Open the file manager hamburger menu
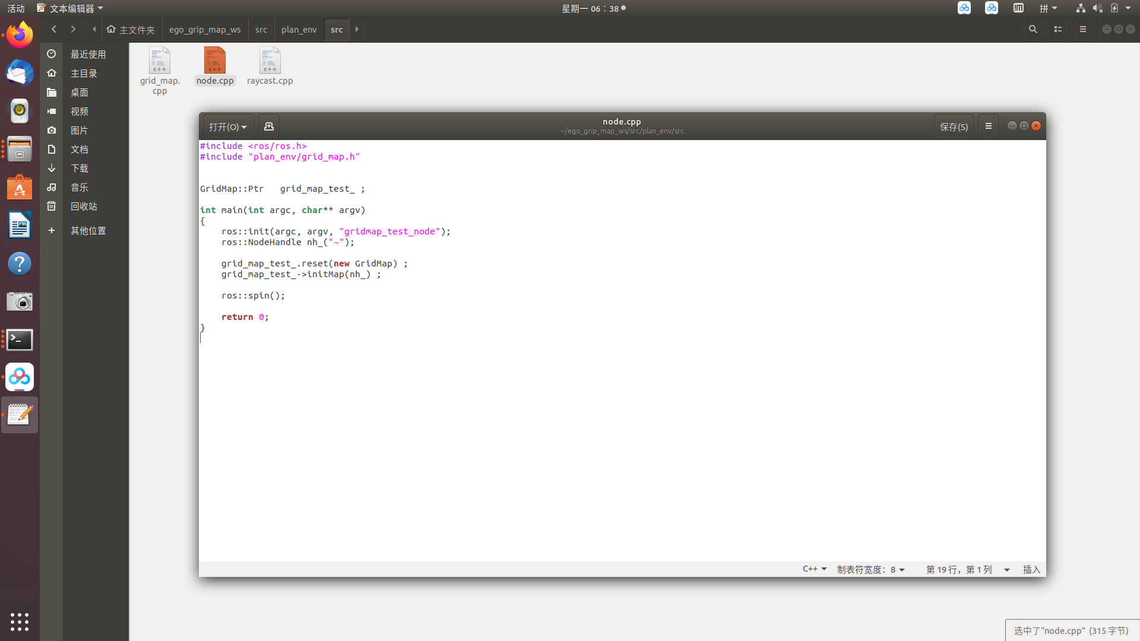 click(1083, 29)
